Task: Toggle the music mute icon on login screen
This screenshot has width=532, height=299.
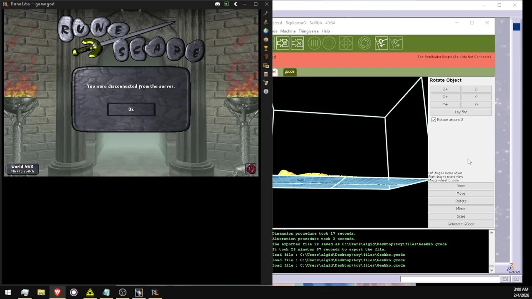Action: [251, 169]
